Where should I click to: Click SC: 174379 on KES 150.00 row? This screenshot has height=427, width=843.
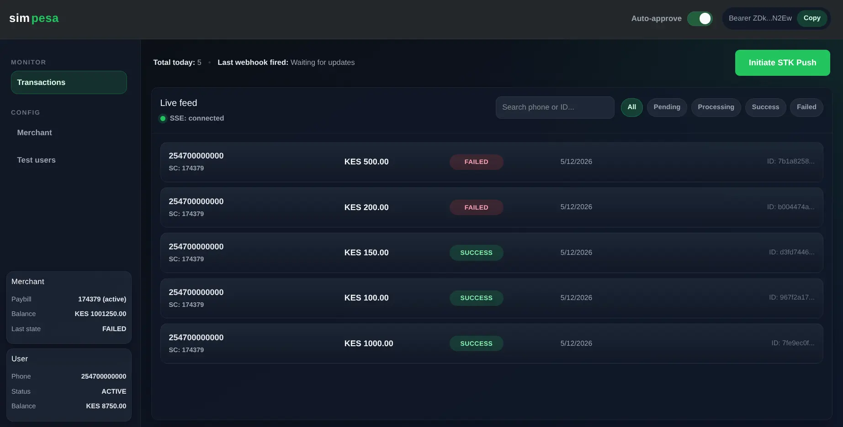[x=186, y=259]
